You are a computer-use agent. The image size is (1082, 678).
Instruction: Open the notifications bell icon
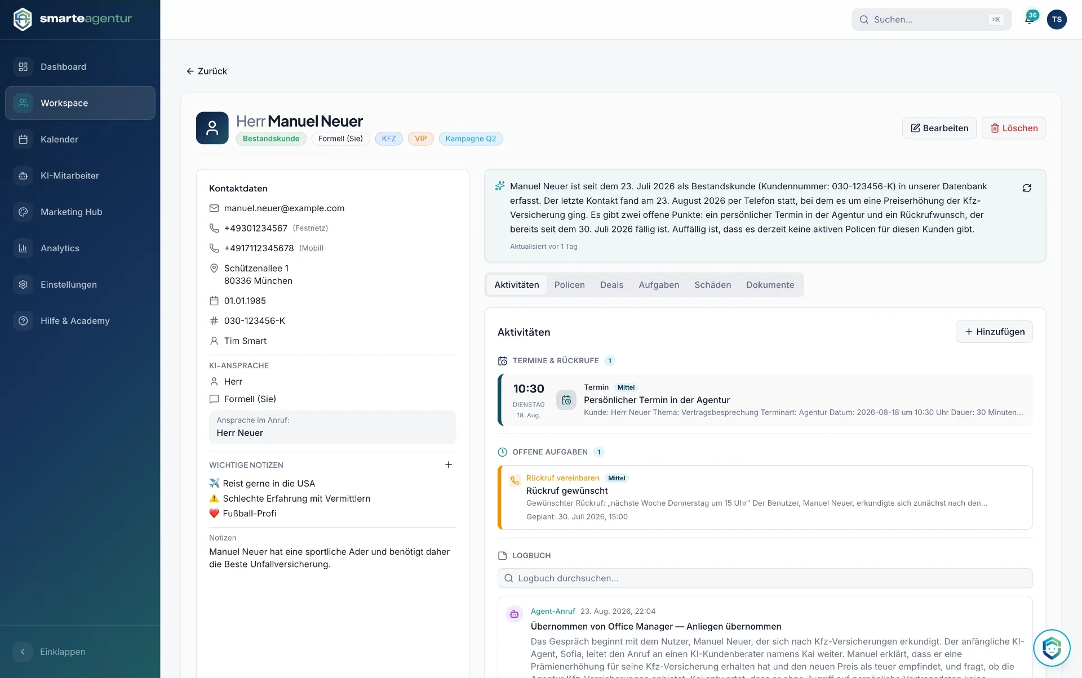[x=1030, y=20]
